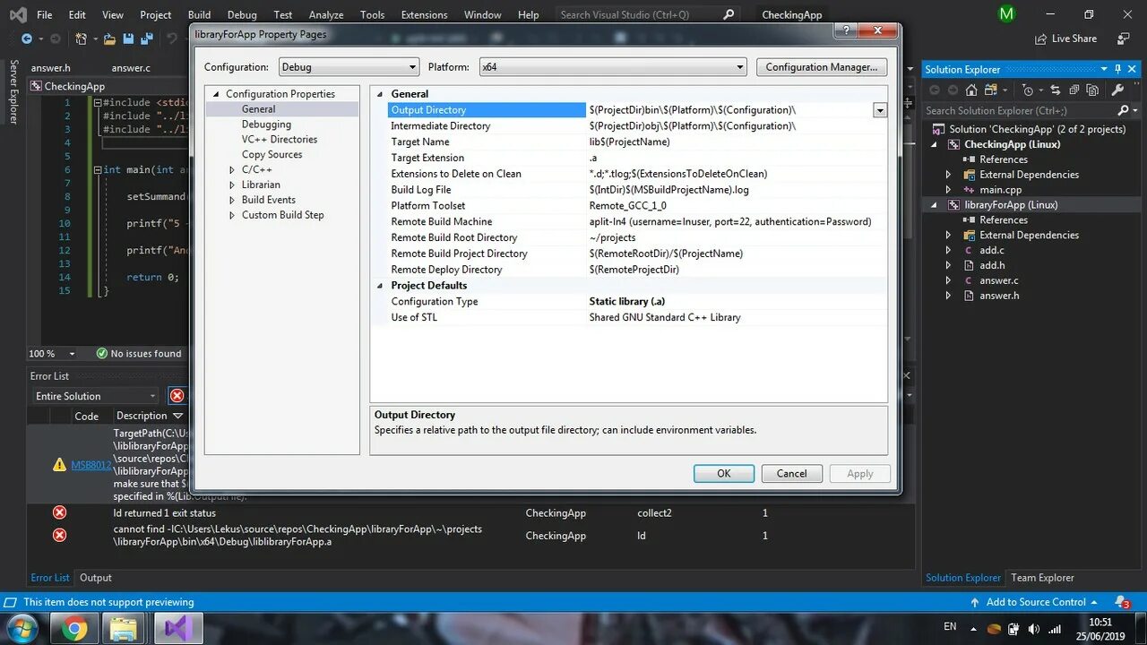The height and width of the screenshot is (645, 1147).
Task: Collapse the General property group
Action: tap(379, 94)
